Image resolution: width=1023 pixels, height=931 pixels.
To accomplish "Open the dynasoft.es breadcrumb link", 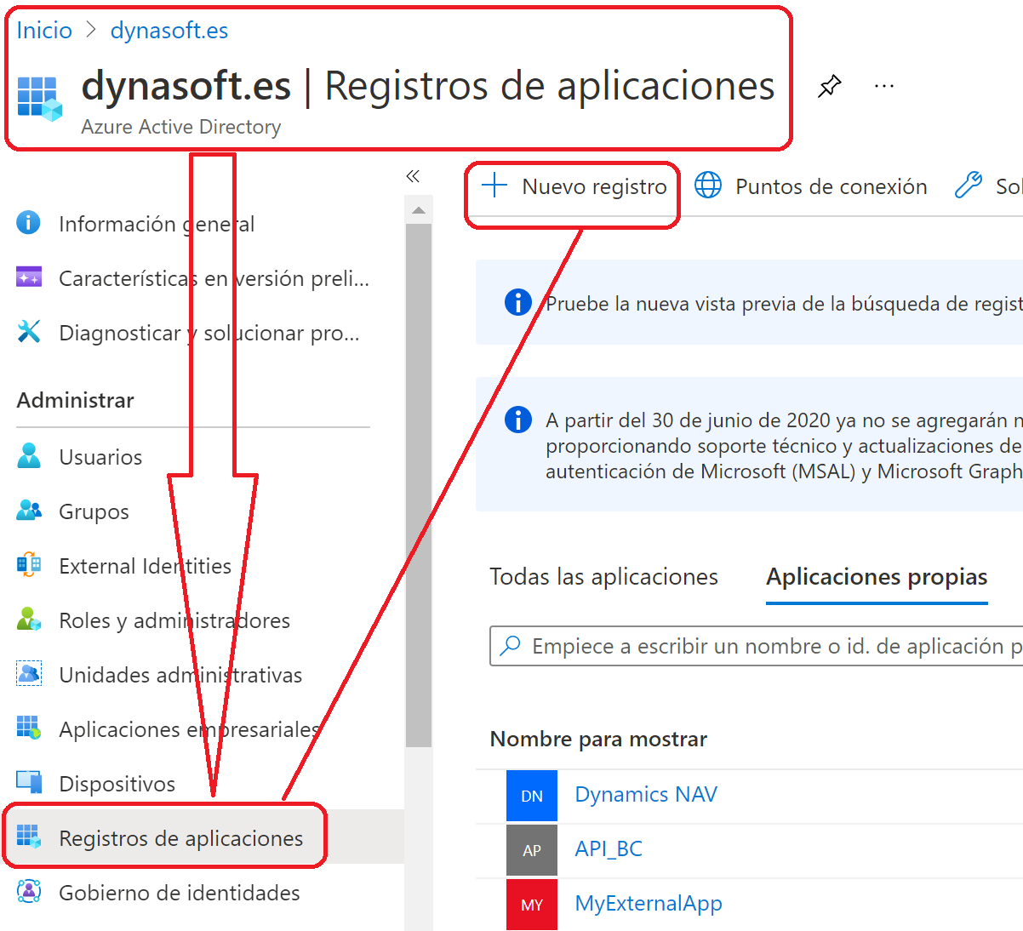I will click(169, 31).
